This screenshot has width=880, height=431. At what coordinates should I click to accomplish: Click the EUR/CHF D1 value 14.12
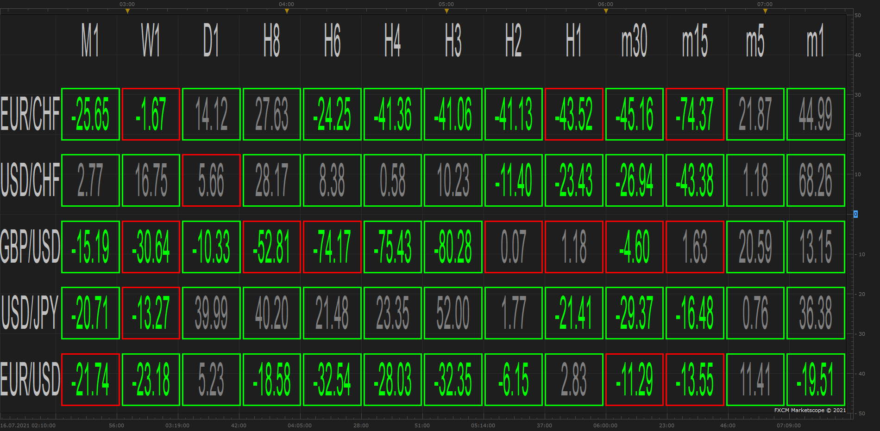211,114
